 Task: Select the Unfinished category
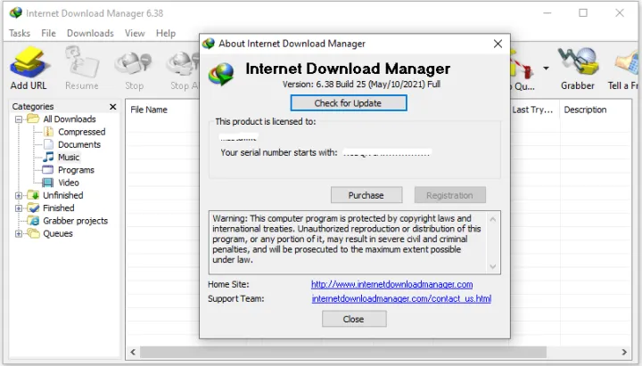click(x=62, y=195)
